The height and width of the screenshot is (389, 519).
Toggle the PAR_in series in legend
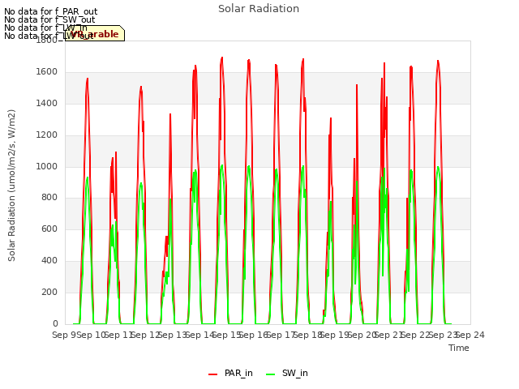pos(230,373)
